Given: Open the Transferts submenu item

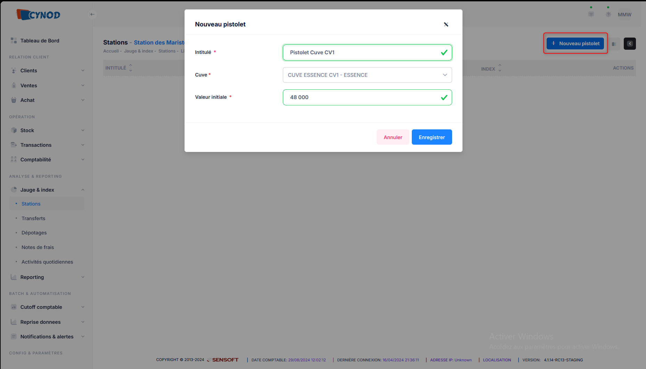Looking at the screenshot, I should 33,218.
